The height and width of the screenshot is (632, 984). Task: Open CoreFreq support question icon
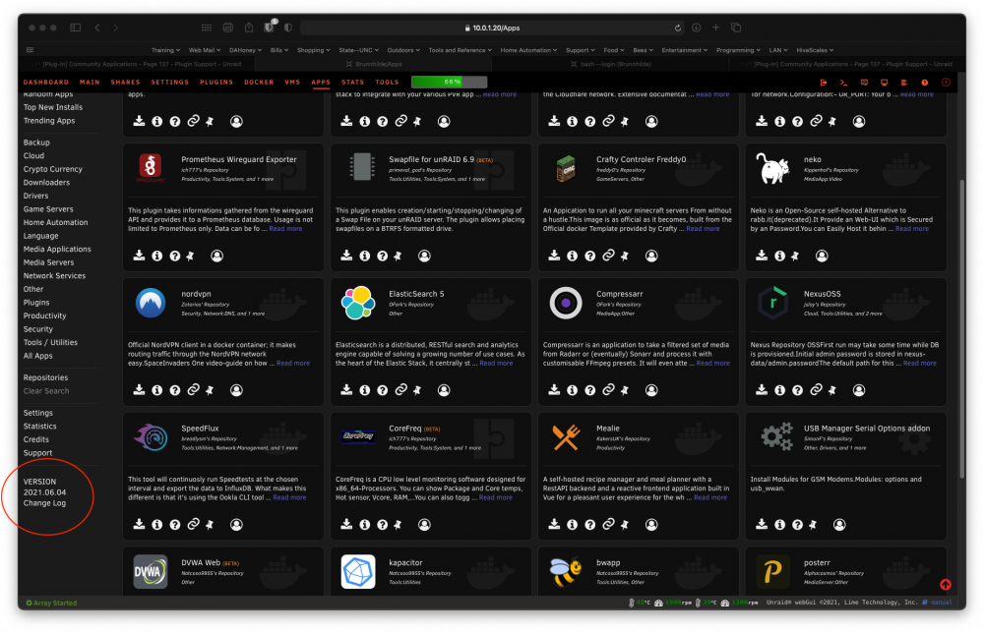382,524
